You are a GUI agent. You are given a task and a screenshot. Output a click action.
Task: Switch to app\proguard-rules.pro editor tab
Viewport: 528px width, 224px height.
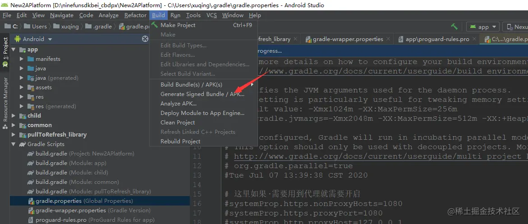tap(437, 39)
